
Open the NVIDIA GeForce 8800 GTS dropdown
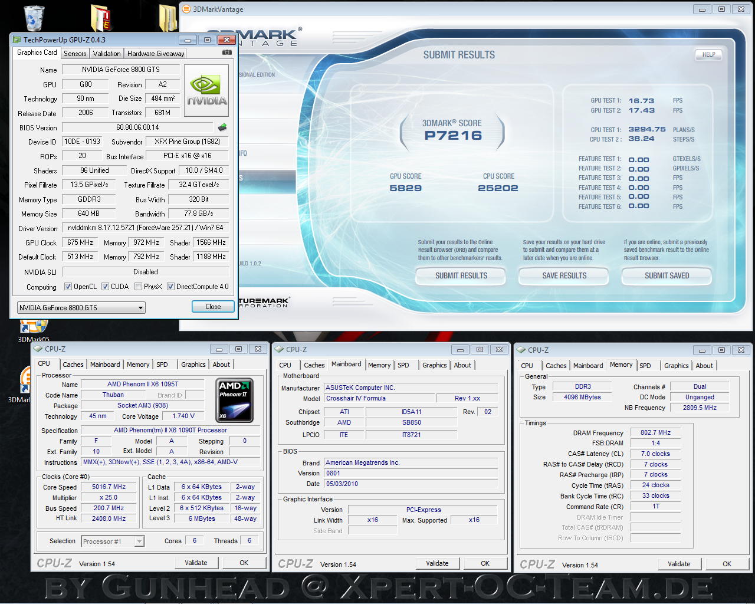[81, 307]
